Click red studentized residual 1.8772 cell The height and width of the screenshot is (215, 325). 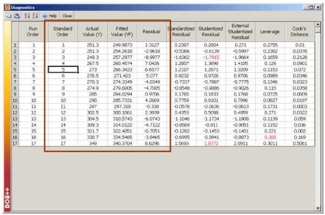coord(211,144)
